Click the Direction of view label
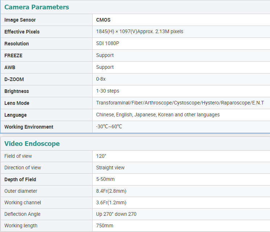The width and height of the screenshot is (270, 232). tap(22, 168)
